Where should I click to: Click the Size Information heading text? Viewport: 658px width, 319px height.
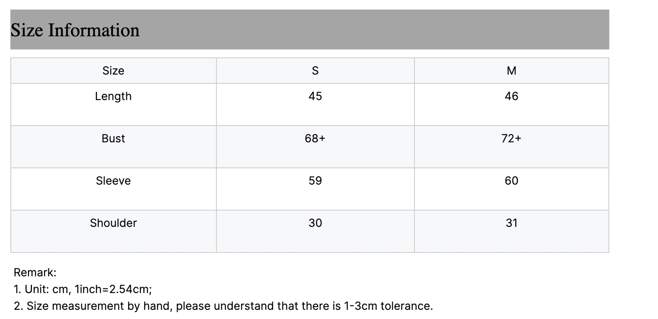(x=75, y=30)
